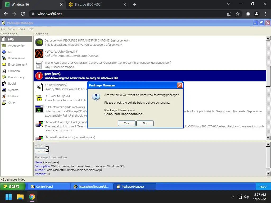The width and height of the screenshot is (271, 203).
Task: Pick the Development category icon
Action: pyautogui.click(x=4, y=58)
